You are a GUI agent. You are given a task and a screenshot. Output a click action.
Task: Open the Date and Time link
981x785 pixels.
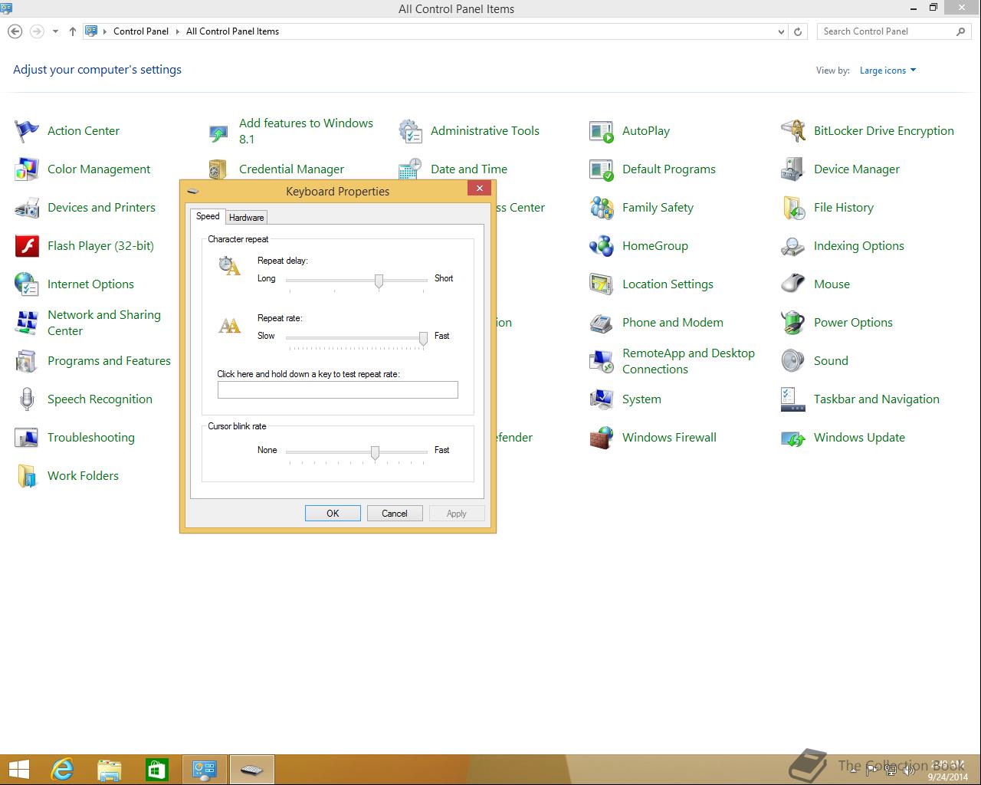coord(469,169)
